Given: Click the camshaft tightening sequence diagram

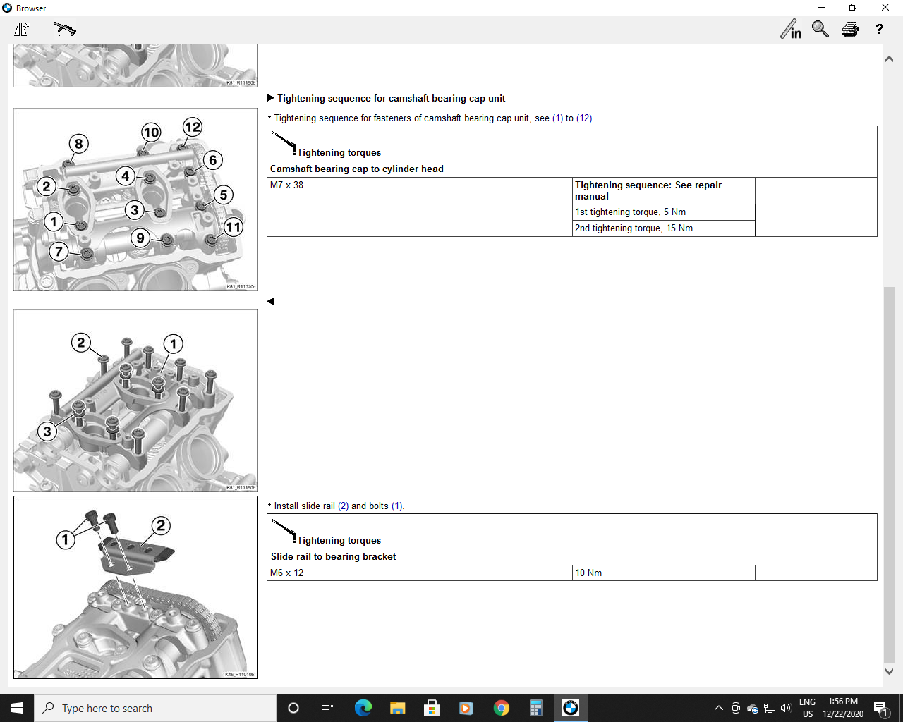Looking at the screenshot, I should pyautogui.click(x=135, y=199).
